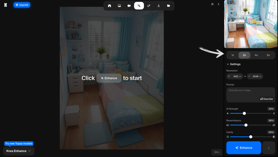
Task: Select the 1x upscale option
Action: [232, 55]
